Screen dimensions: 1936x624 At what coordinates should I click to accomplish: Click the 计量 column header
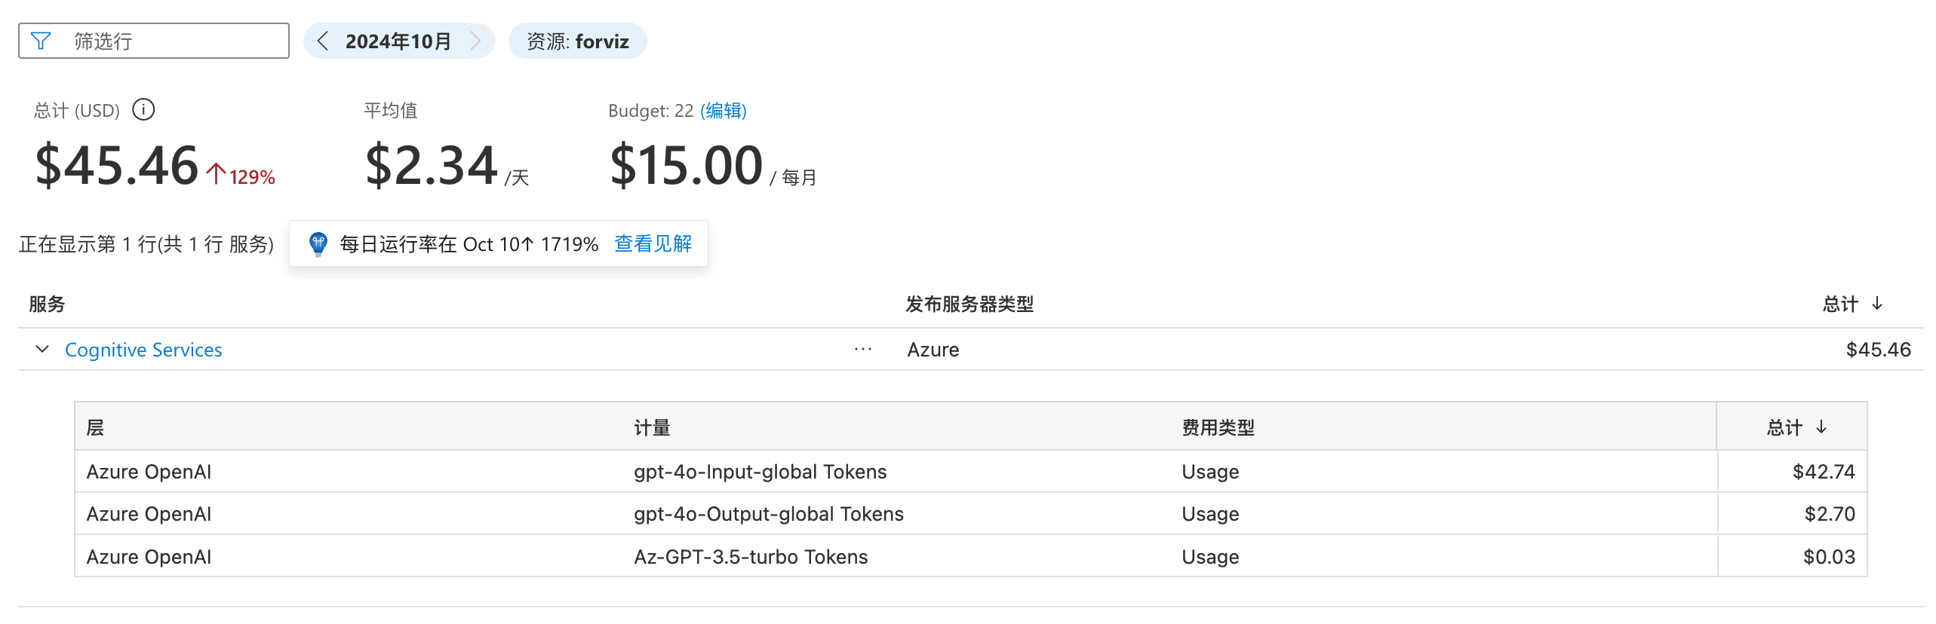[652, 427]
